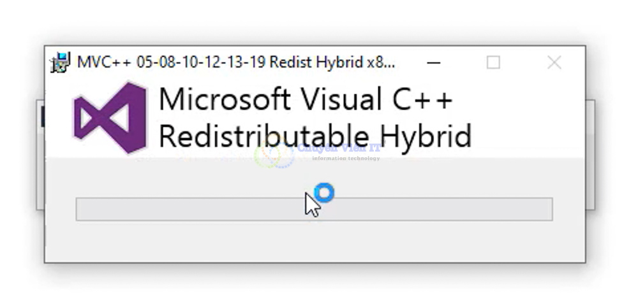Image resolution: width=638 pixels, height=302 pixels.
Task: Click white header space right of "Redistributable Hybrid"
Action: click(x=530, y=136)
